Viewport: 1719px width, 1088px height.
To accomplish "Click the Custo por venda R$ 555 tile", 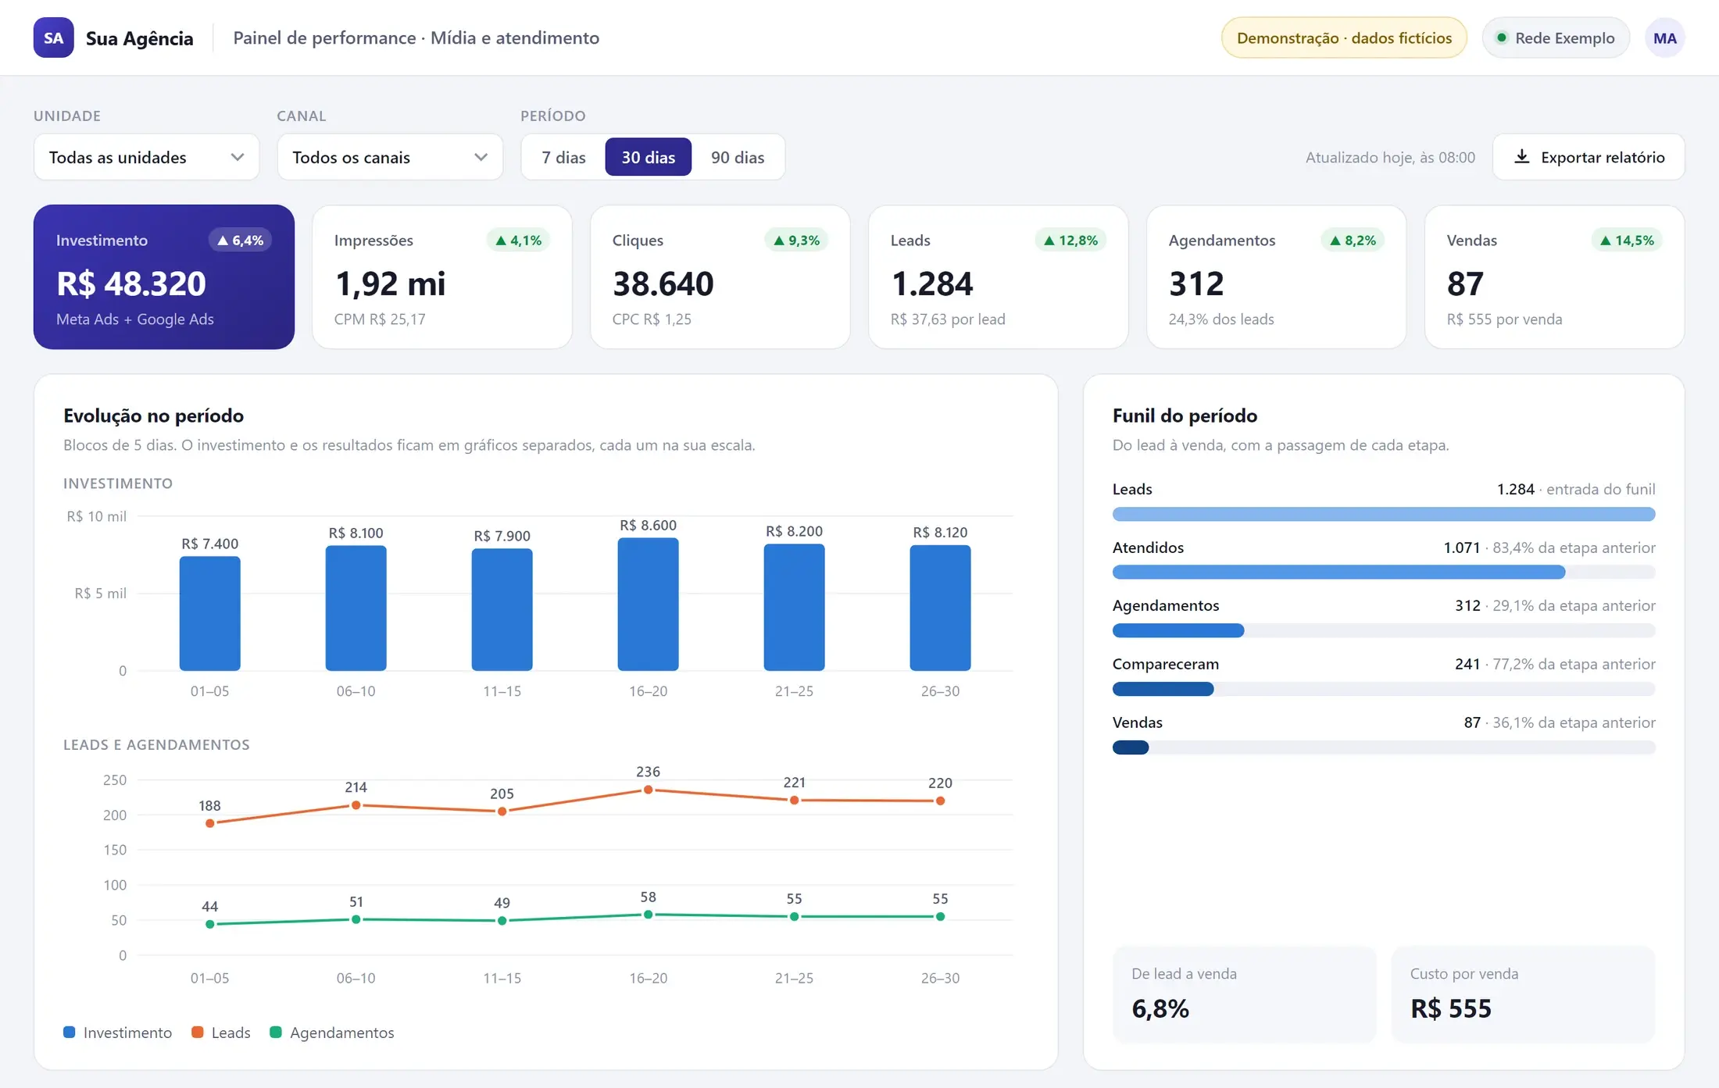I will (1524, 994).
